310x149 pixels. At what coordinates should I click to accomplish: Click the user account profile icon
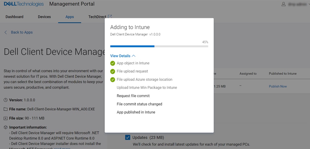[283, 4]
